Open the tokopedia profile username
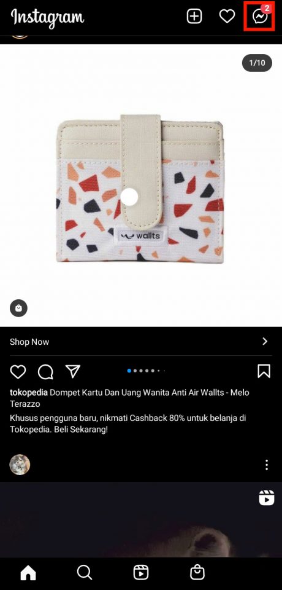Viewport: 282px width, 590px height. point(29,393)
